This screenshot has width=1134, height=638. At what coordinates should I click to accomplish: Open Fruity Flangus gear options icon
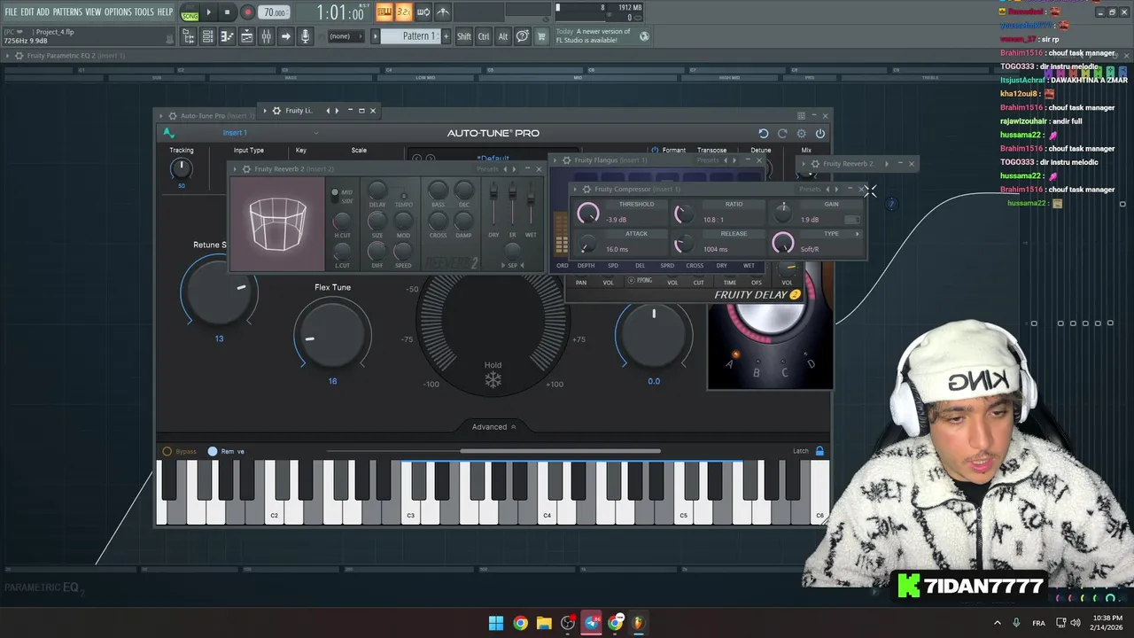[x=566, y=160]
